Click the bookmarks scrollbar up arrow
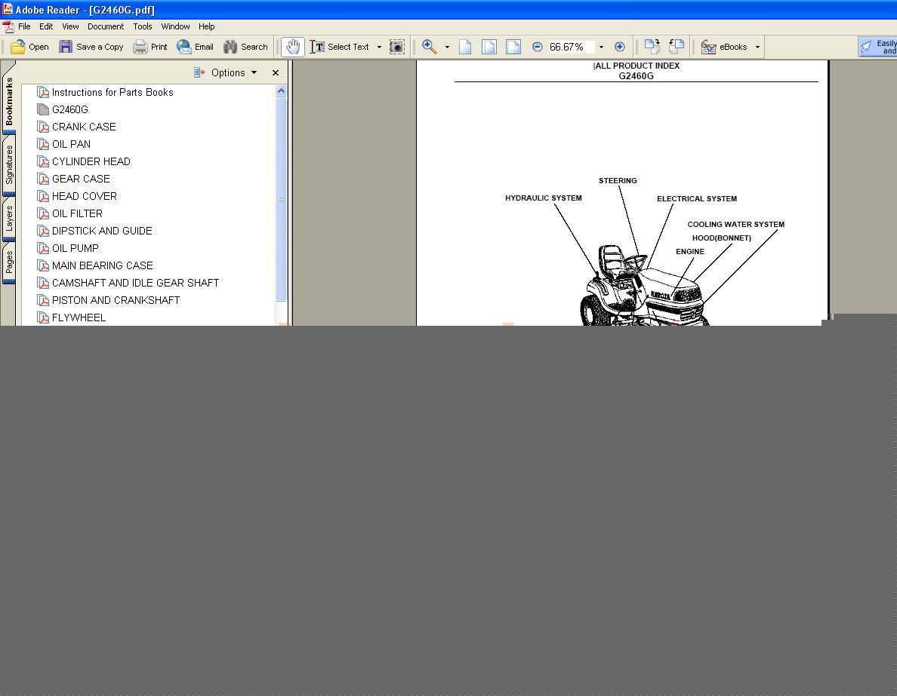Viewport: 897px width, 696px height. [281, 90]
